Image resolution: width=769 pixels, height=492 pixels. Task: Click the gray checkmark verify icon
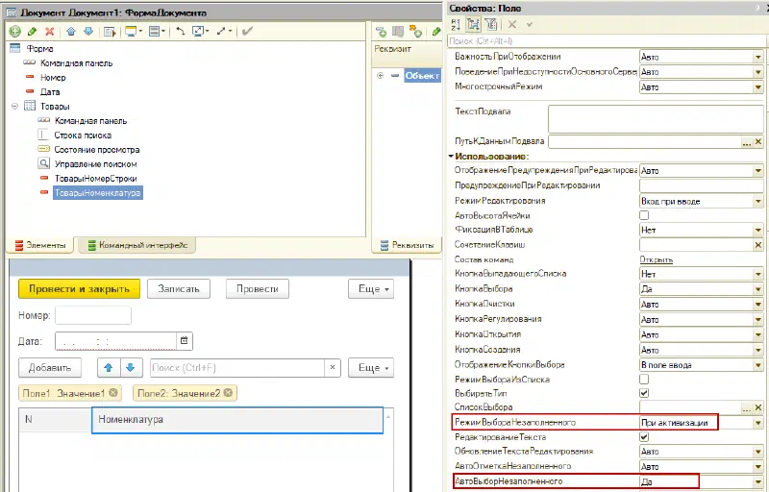click(247, 32)
